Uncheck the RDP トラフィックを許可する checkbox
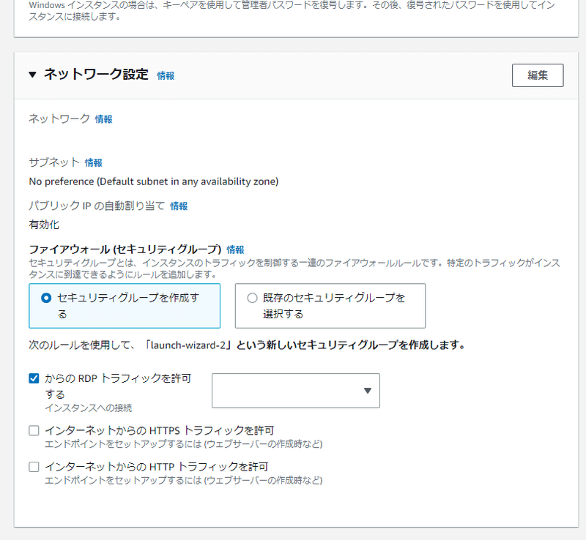Screen dimensions: 586x540 click(34, 379)
